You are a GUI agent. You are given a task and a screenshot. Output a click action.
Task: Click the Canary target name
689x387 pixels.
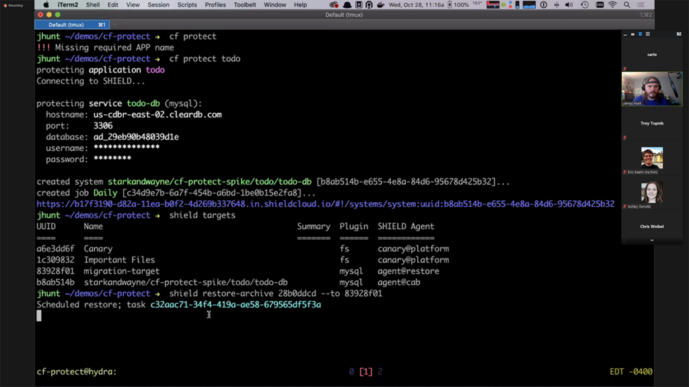[x=98, y=249]
